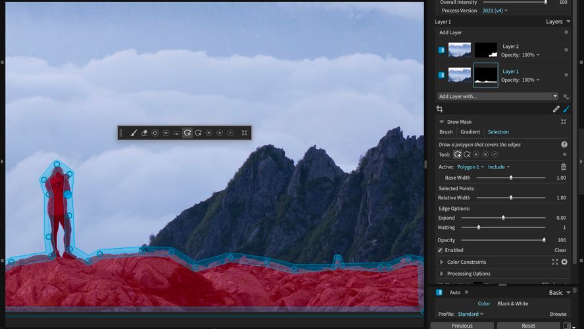This screenshot has height=329, width=584.
Task: Click the compare view icon beside Reset
Action: coord(567,326)
